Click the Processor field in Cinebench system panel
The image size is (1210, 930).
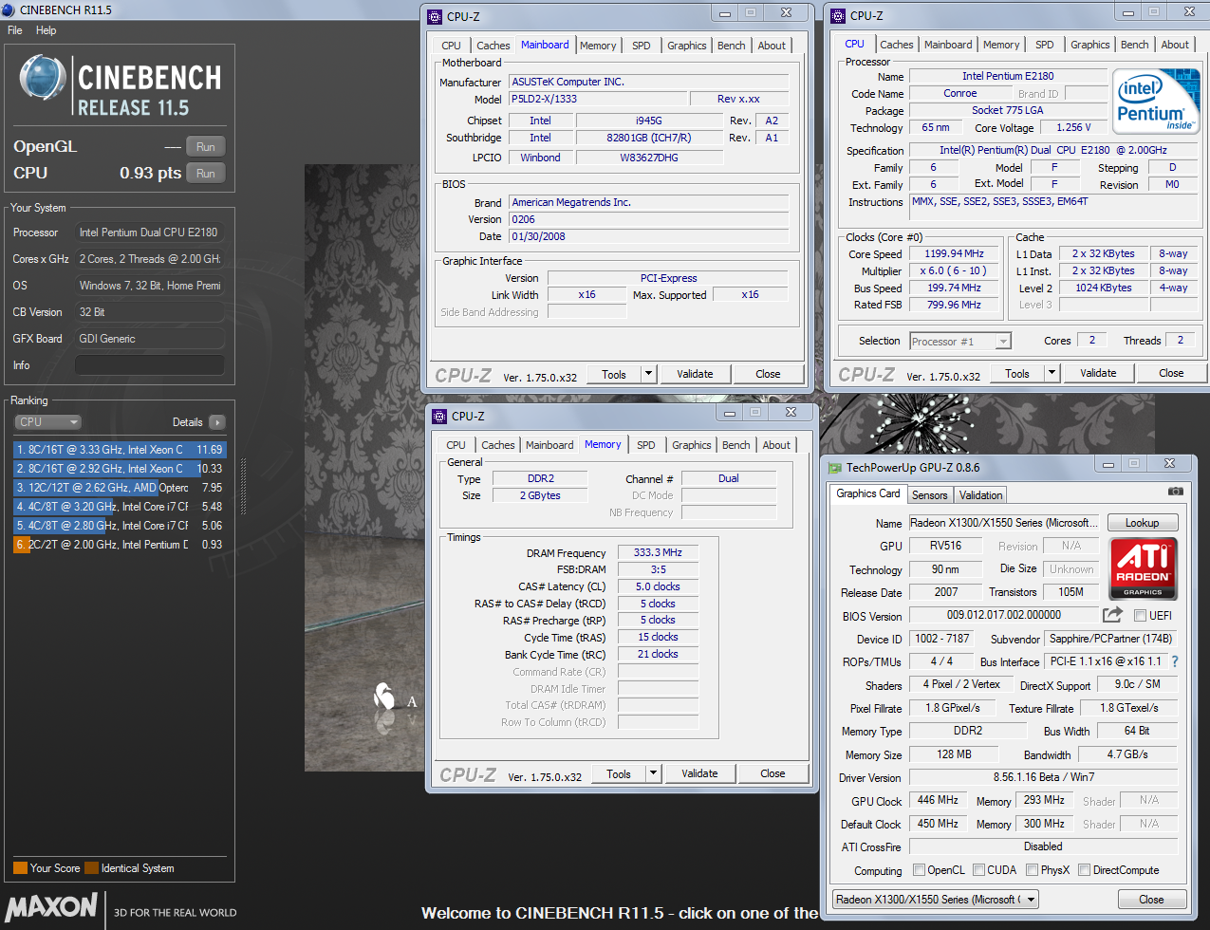tap(150, 232)
